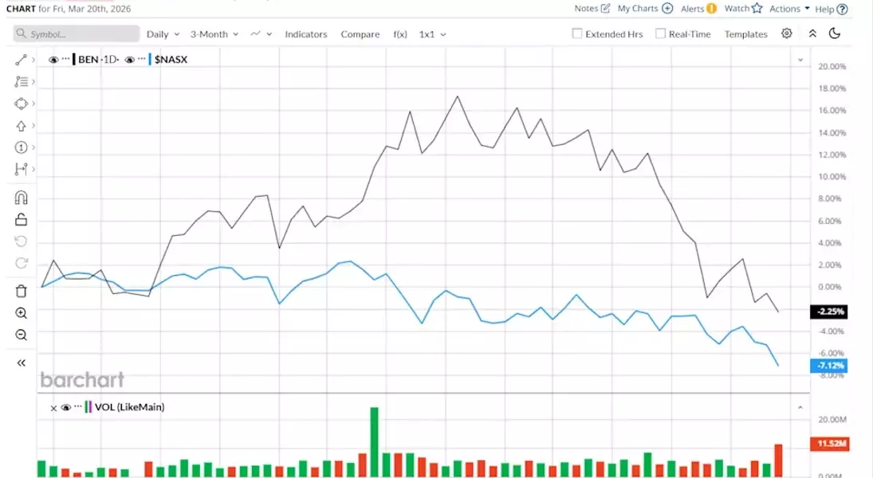Open the 1x1 grid layout dropdown
Image resolution: width=873 pixels, height=478 pixels.
point(432,34)
